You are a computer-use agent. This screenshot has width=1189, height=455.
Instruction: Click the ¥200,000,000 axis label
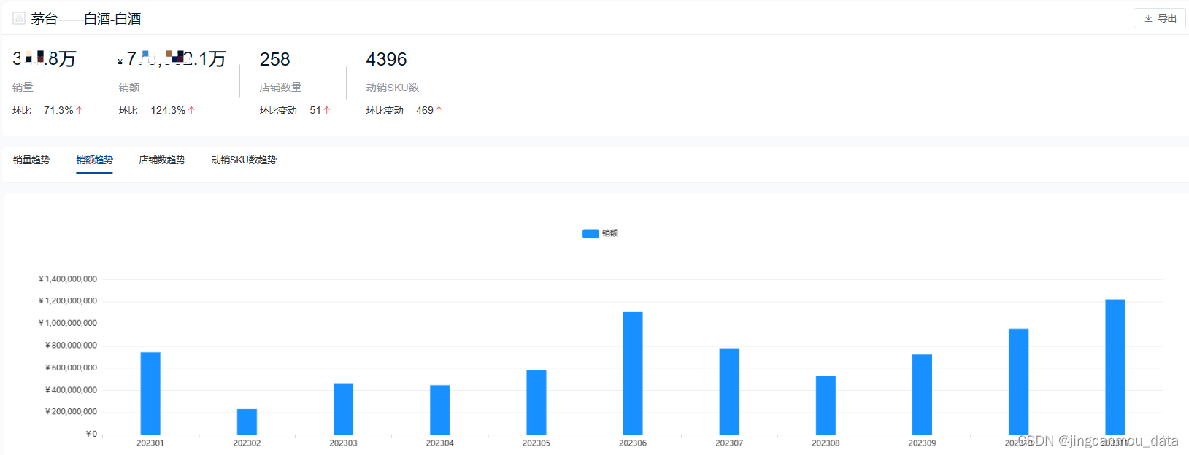(x=71, y=412)
